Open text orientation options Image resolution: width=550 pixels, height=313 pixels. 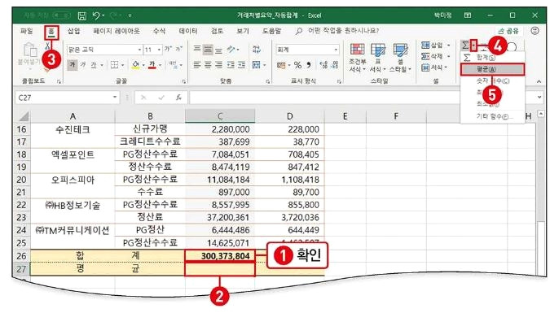pyautogui.click(x=233, y=50)
